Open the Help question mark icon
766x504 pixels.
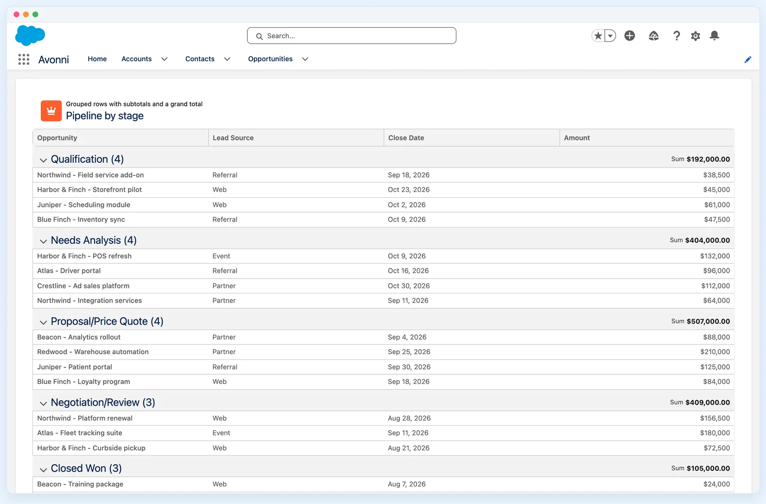pyautogui.click(x=677, y=36)
